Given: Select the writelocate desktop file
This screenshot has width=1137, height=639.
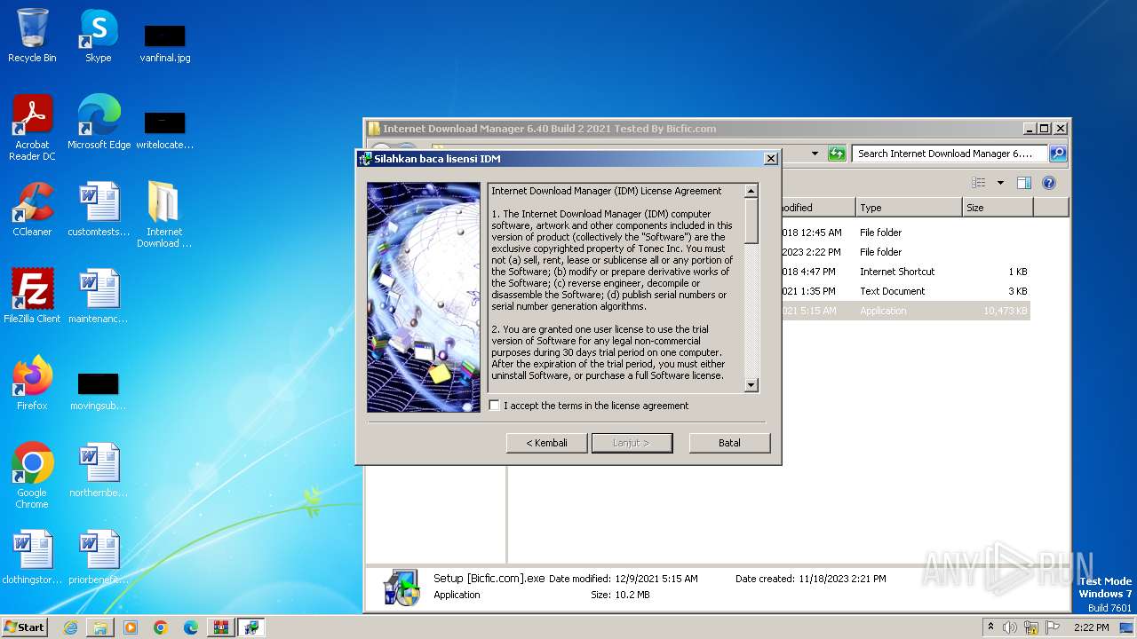Looking at the screenshot, I should pos(164,130).
